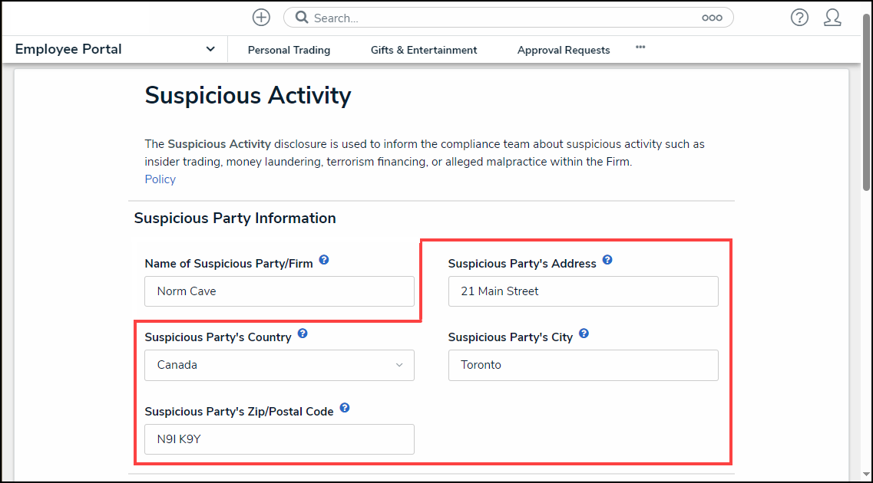Click the help question-mark icon top right
Viewport: 873px width, 483px height.
click(x=799, y=17)
